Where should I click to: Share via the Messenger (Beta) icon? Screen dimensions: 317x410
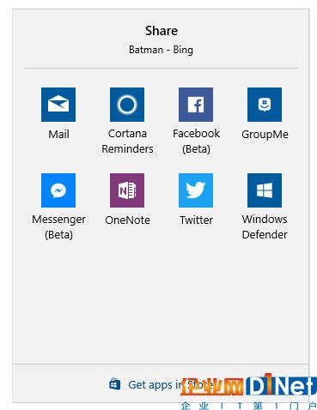[58, 190]
